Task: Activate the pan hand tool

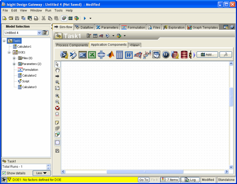Action: click(x=57, y=70)
